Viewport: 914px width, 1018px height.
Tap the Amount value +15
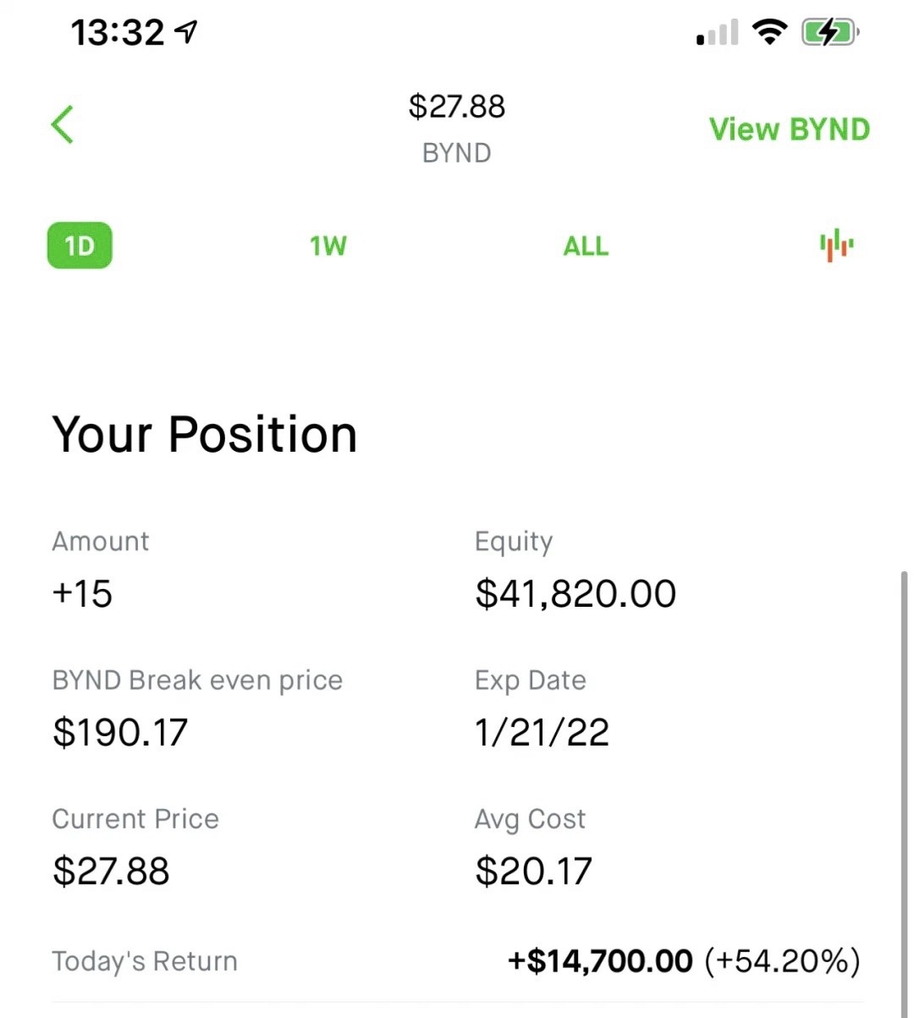click(x=82, y=594)
